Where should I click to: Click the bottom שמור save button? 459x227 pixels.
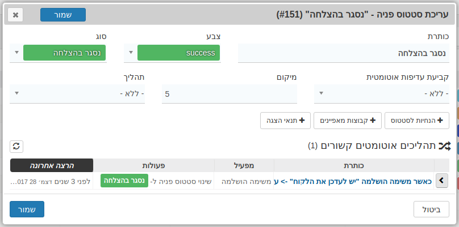27,209
